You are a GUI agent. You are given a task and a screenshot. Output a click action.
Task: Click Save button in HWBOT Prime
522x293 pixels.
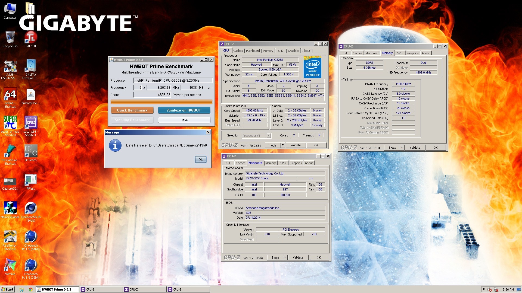(184, 120)
